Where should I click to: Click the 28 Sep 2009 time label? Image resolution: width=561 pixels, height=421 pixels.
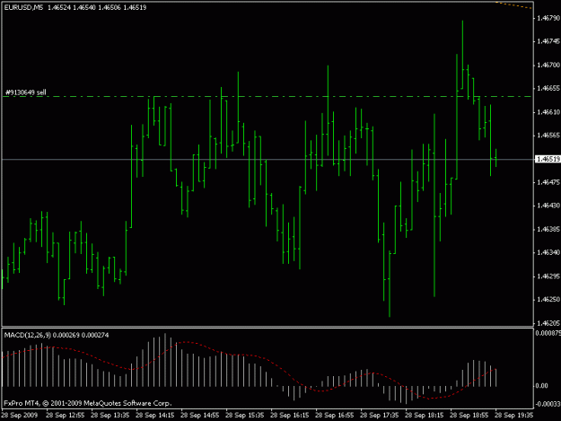(x=20, y=416)
